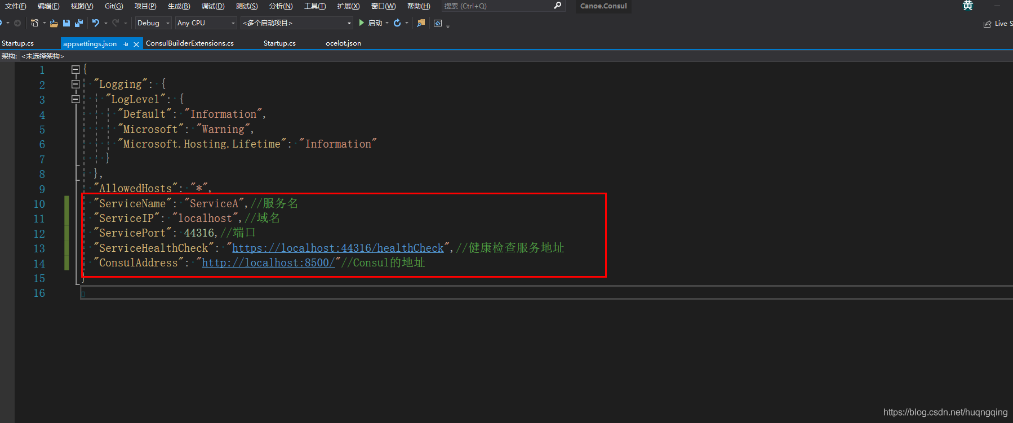Switch to the ocelot.json tab
1013x423 pixels.
(x=343, y=43)
